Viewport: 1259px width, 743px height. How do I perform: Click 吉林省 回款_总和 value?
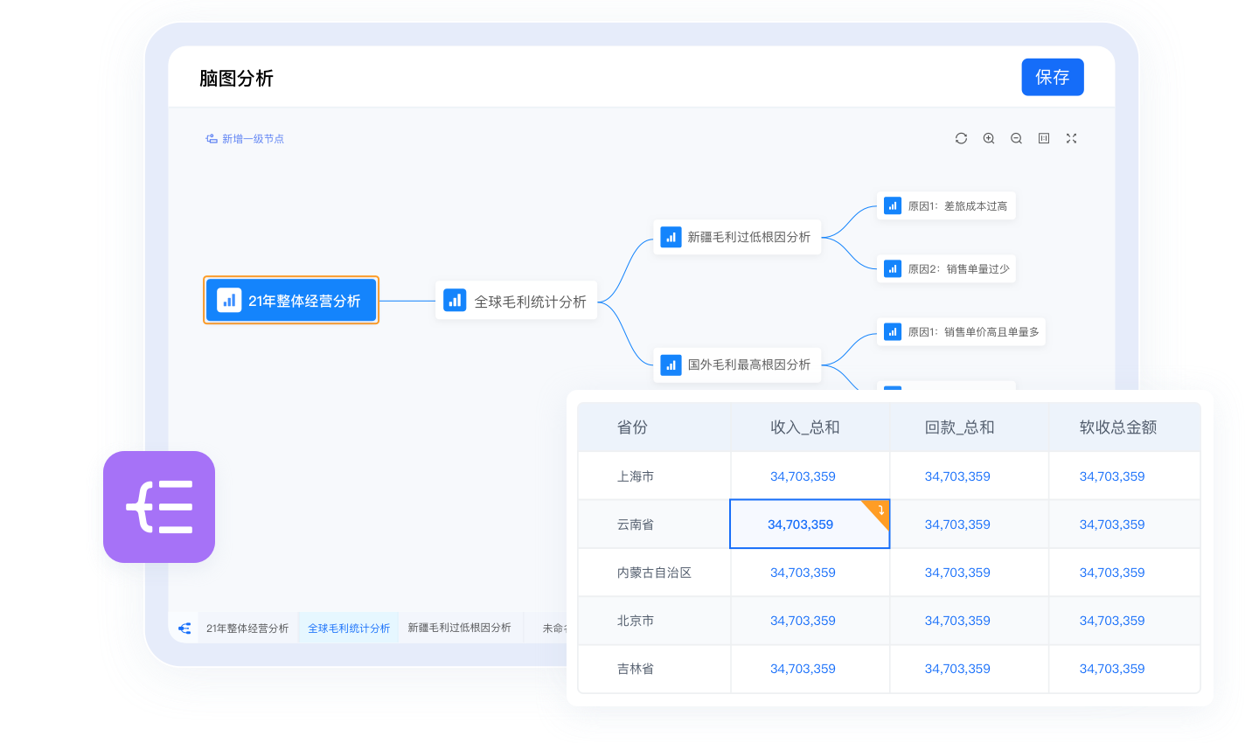pyautogui.click(x=957, y=668)
